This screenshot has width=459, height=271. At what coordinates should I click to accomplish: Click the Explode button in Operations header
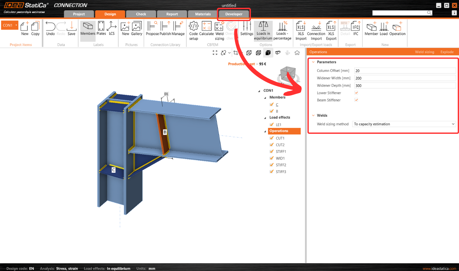tap(447, 52)
